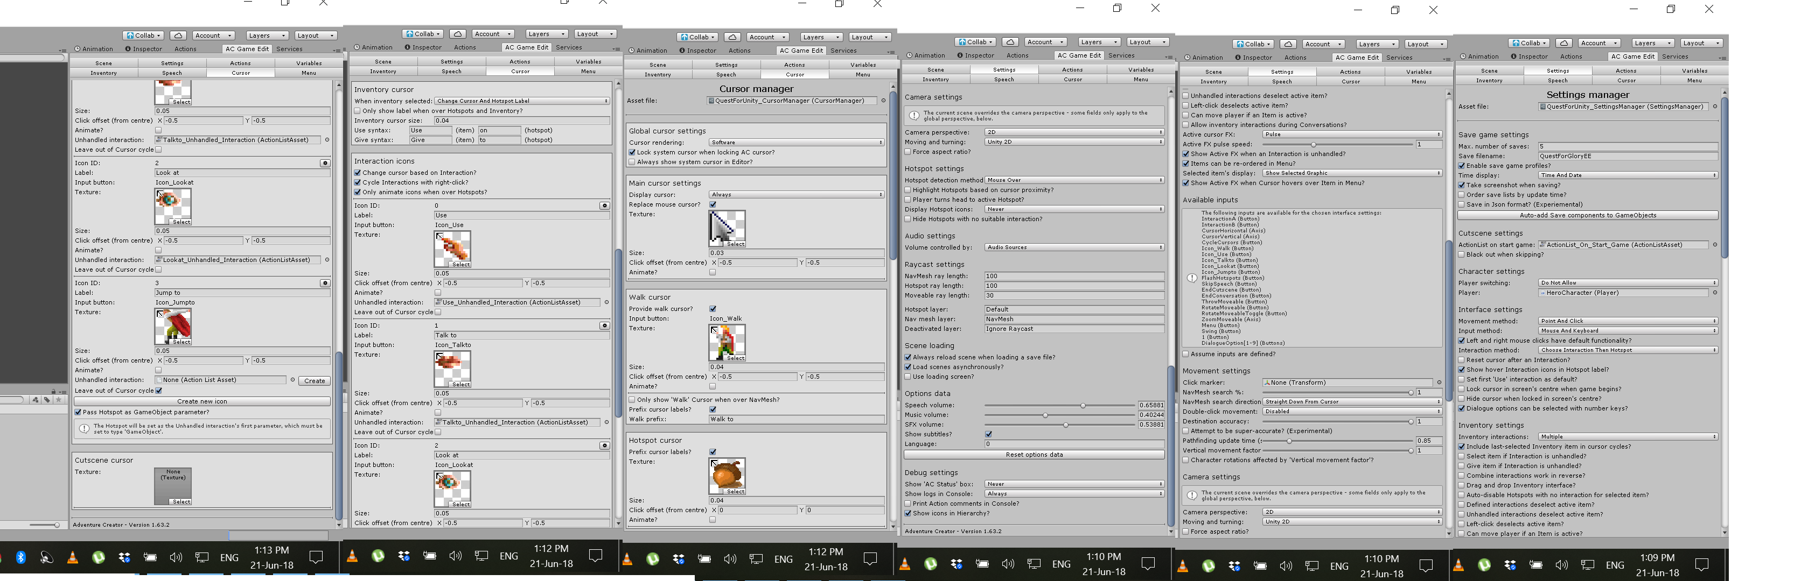
Task: Open the gear menu for Icon ID 0
Action: pyautogui.click(x=604, y=206)
